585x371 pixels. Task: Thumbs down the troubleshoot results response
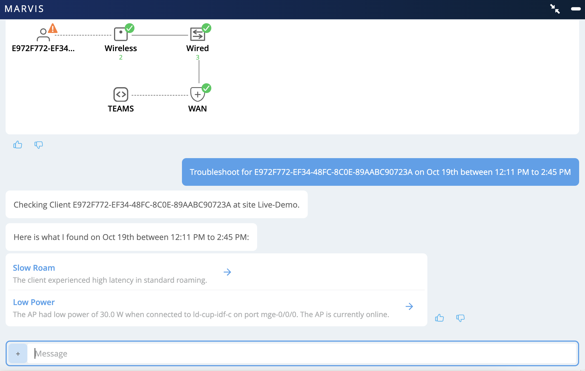(x=460, y=318)
